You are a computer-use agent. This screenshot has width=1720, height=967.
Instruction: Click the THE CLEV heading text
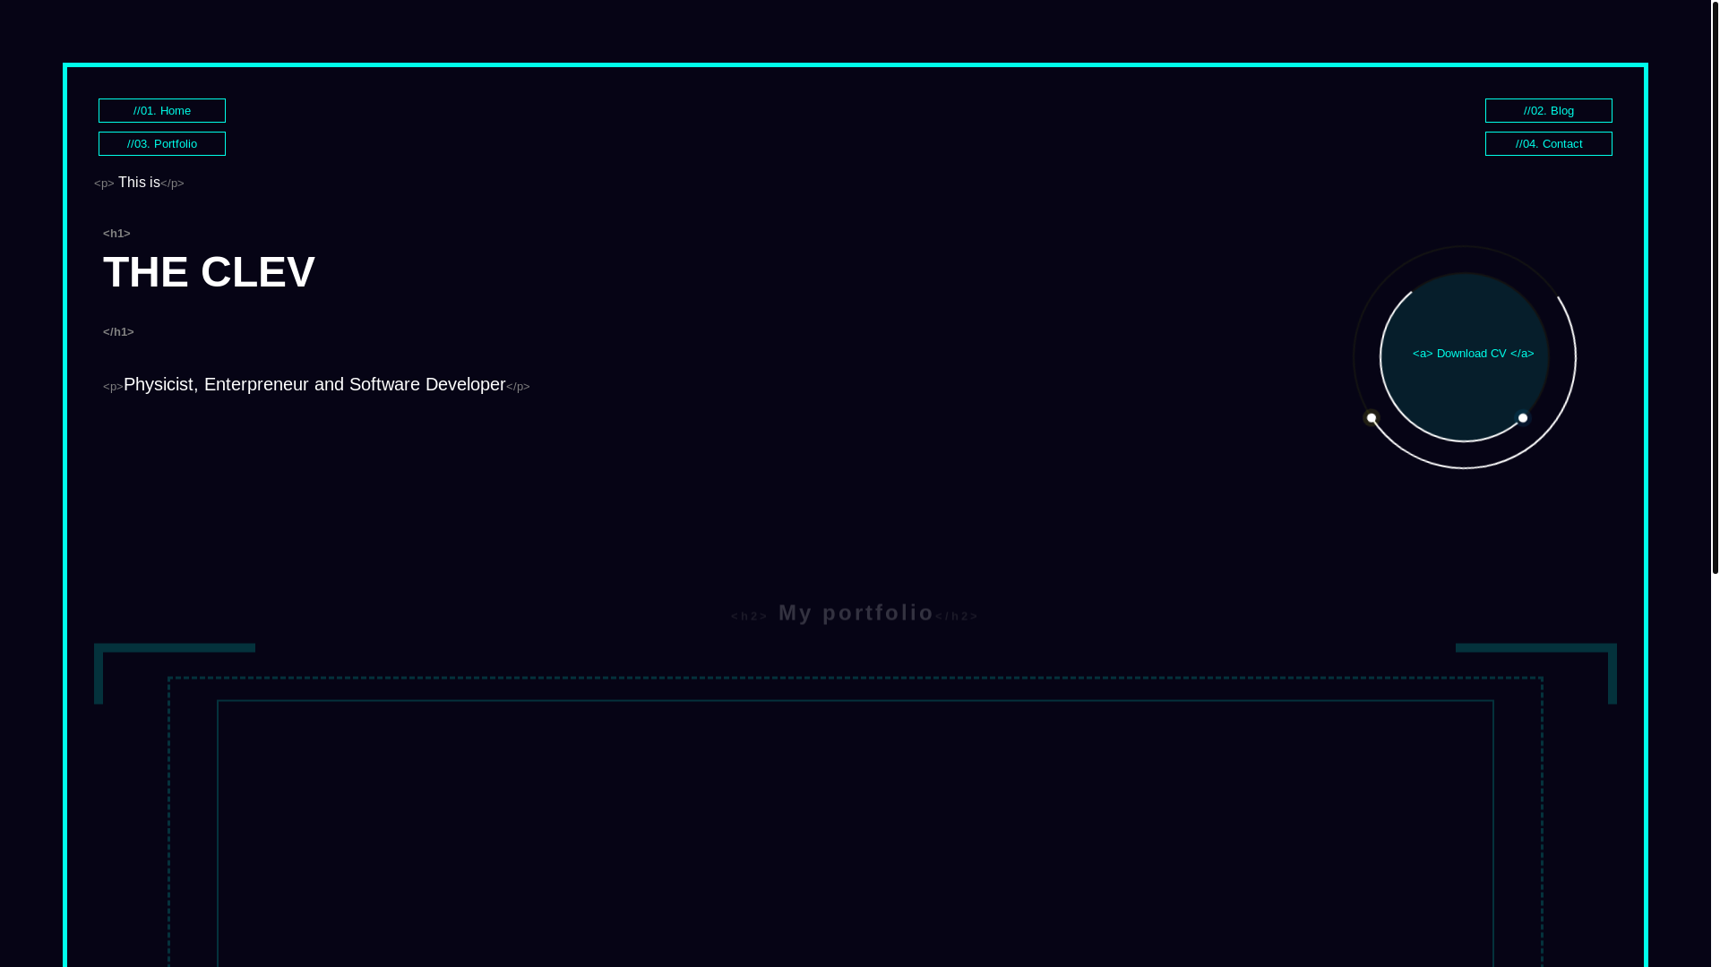(209, 272)
